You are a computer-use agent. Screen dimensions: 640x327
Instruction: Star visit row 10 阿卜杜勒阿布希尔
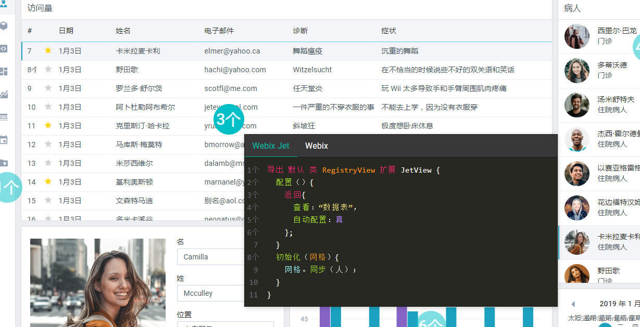tap(48, 107)
